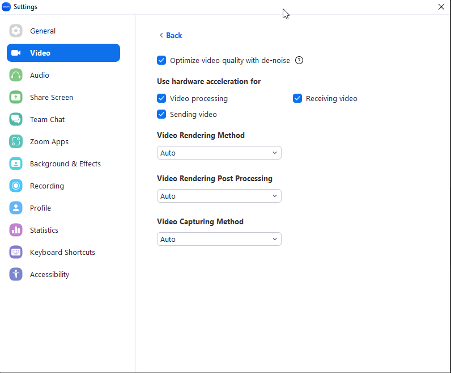Expand Video Rendering Method dropdown
Viewport: 451px width, 373px height.
(219, 153)
